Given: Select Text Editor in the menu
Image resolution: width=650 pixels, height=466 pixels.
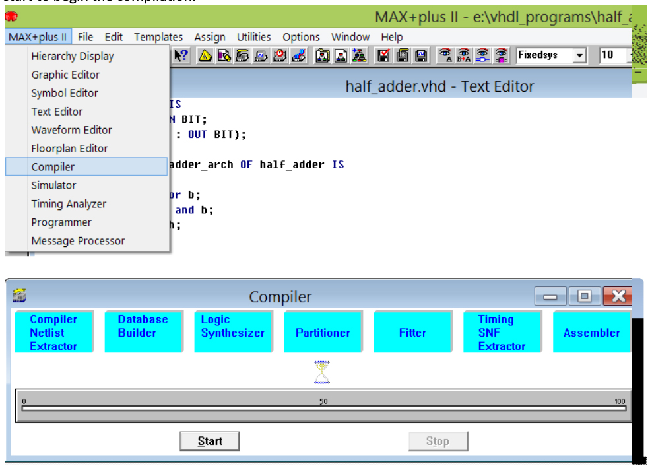Looking at the screenshot, I should (x=86, y=112).
